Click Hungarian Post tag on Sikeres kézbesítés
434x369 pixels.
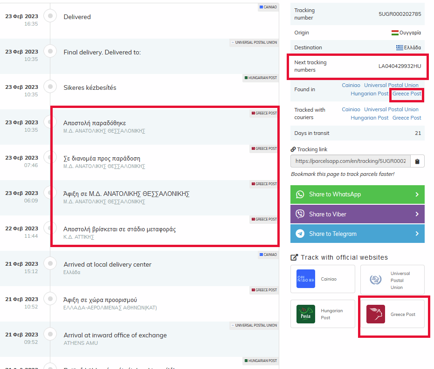tap(261, 78)
